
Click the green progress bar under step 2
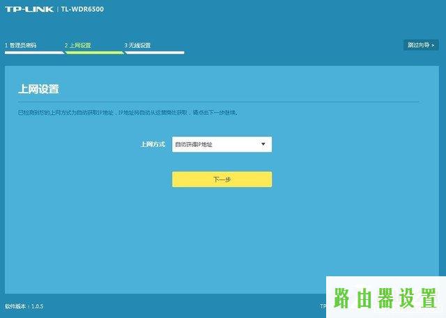[x=94, y=52]
